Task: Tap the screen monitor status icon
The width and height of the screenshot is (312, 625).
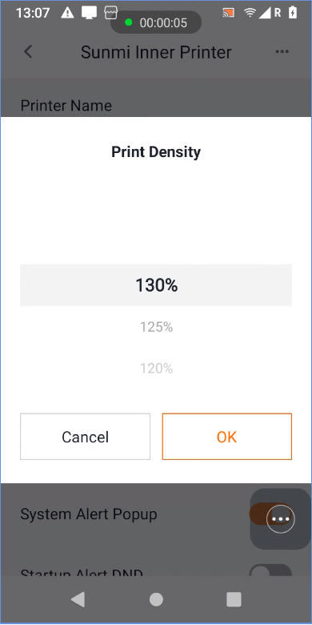Action: coord(90,13)
